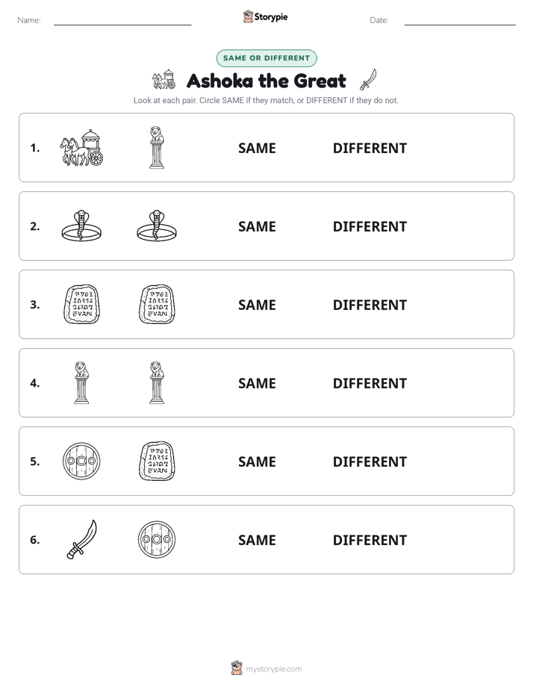Select the curved sword icon in row 6
Image resolution: width=533 pixels, height=690 pixels.
point(81,539)
